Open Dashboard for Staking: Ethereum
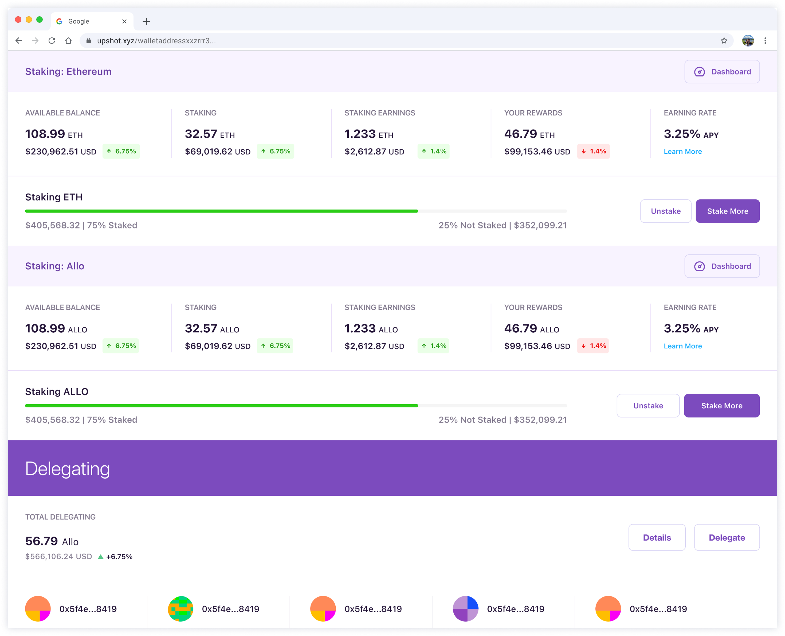Viewport: 785px width, 636px height. [722, 72]
